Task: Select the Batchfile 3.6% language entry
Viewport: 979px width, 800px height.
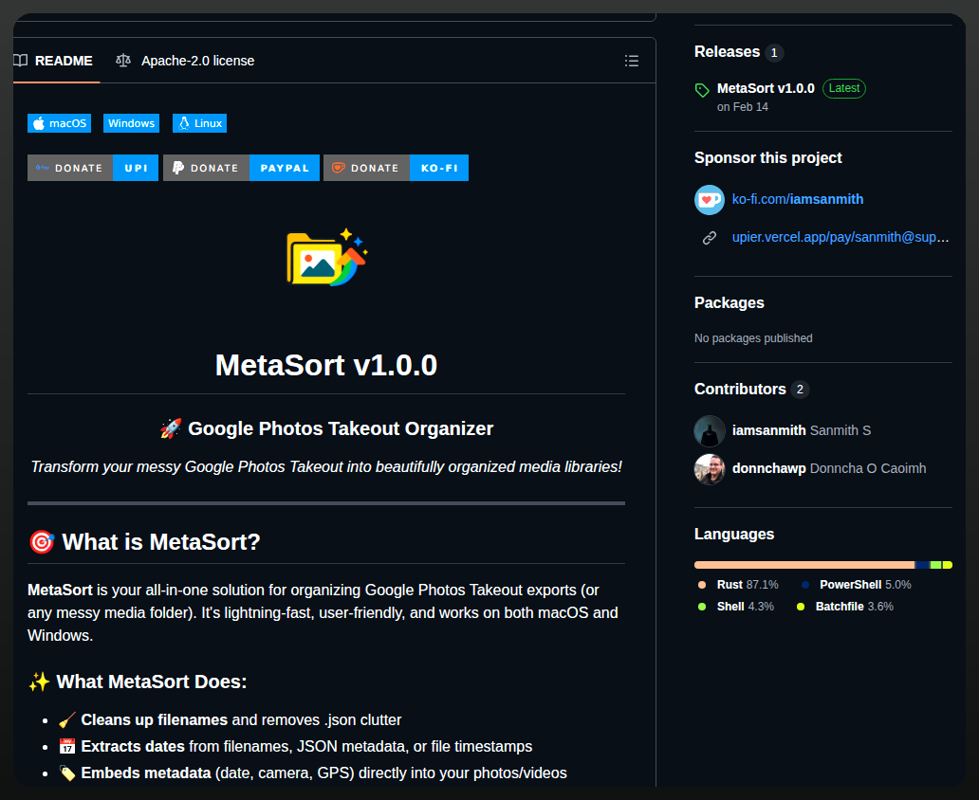Action: pos(844,607)
